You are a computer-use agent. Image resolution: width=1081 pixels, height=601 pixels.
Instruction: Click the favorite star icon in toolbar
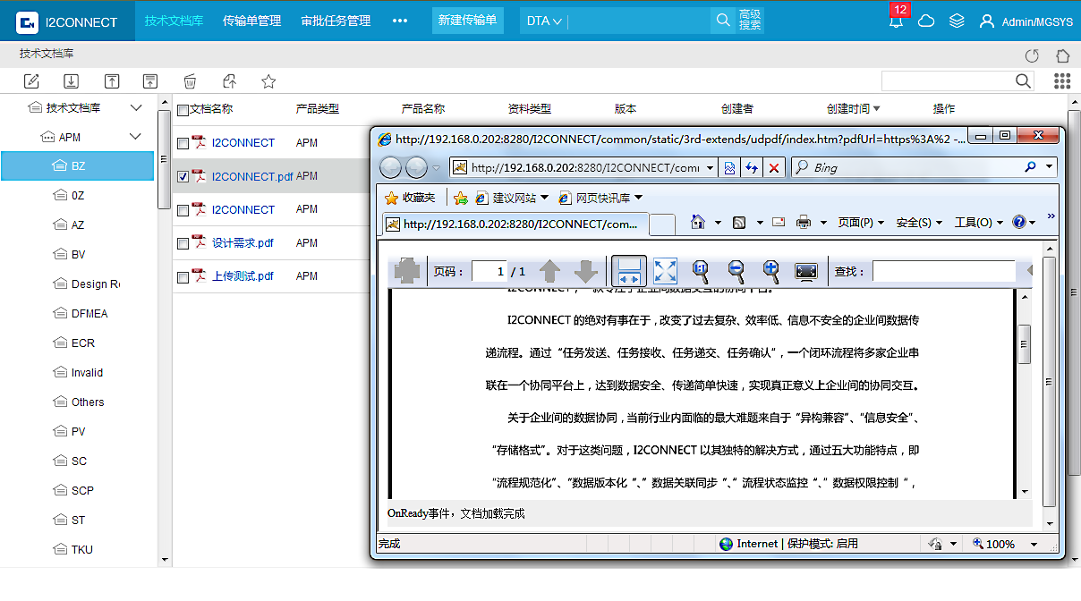point(268,81)
